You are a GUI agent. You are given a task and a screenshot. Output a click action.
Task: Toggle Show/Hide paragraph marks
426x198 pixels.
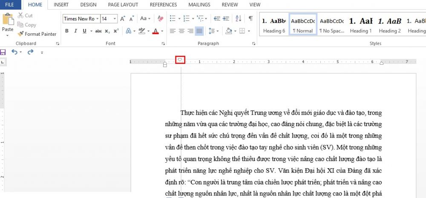251,19
